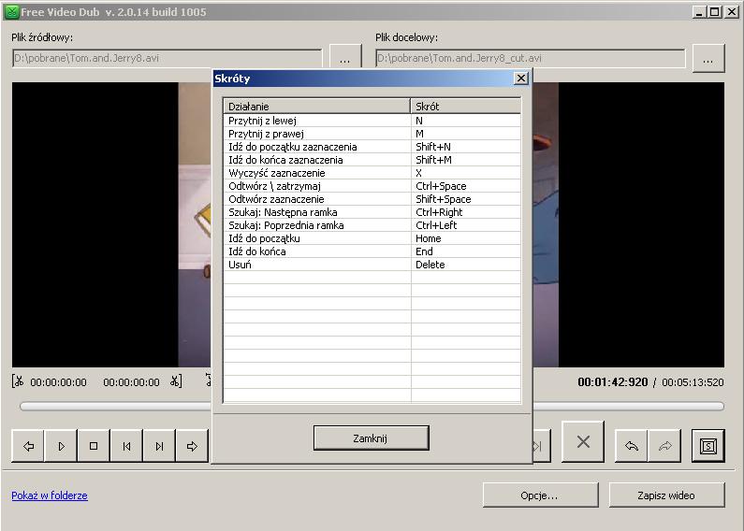Click the Delete shortcut cell
Viewport: 744px width, 531px height.
click(x=466, y=265)
